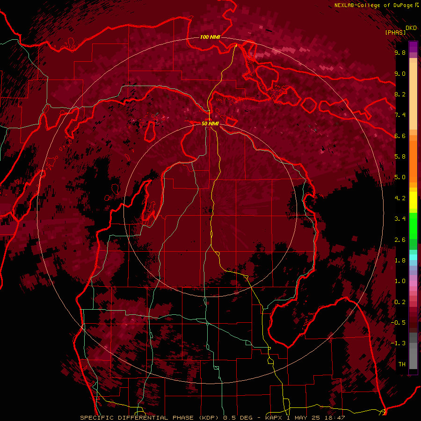Click the purple band atop the color bar
Screen dimensions: 421x421
[x=413, y=47]
